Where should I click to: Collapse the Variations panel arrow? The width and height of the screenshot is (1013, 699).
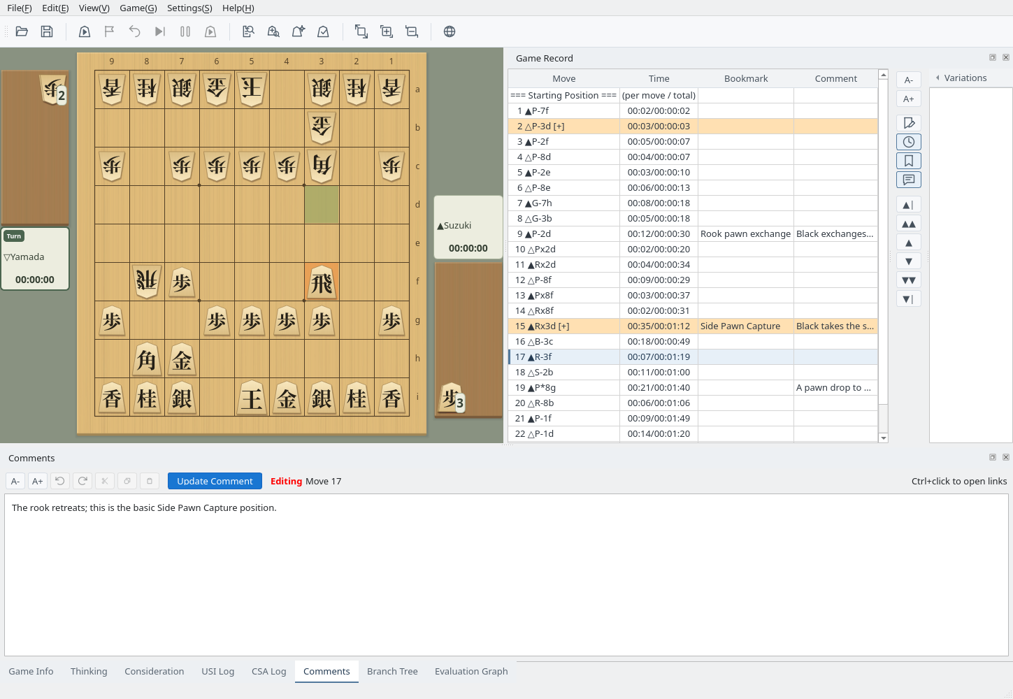point(937,78)
